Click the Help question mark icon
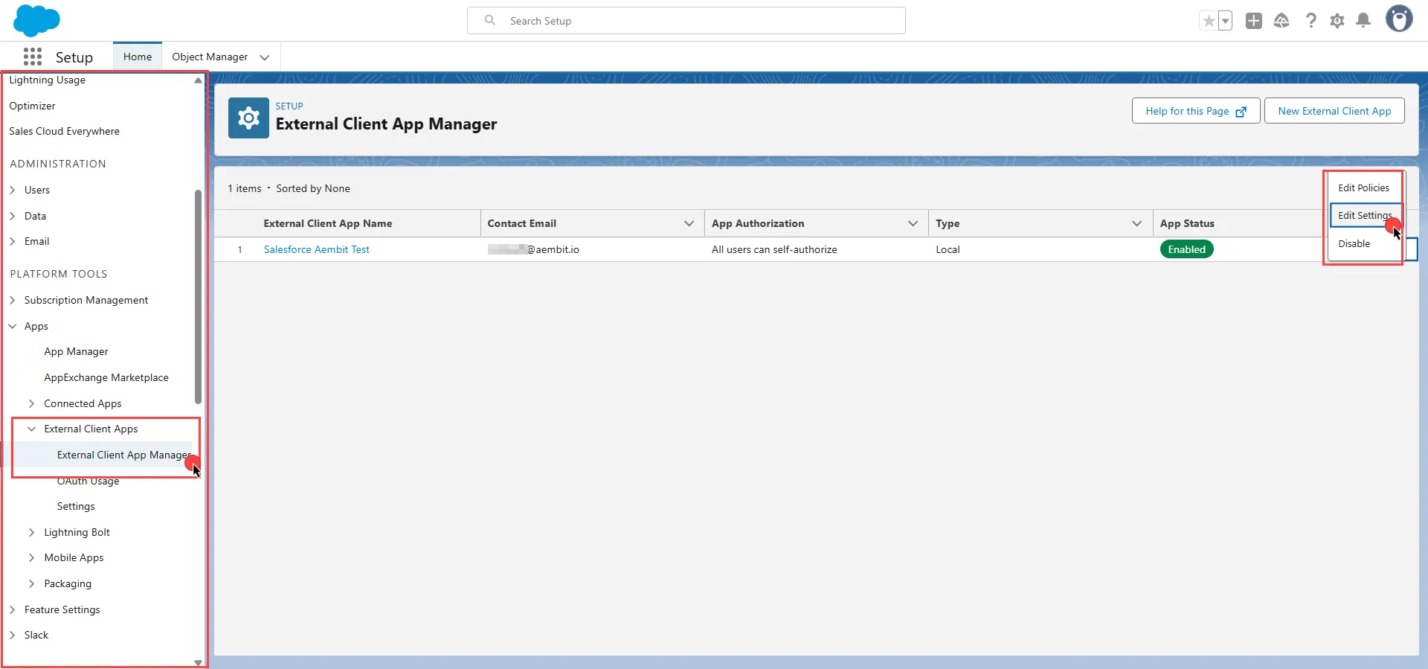This screenshot has height=669, width=1428. coord(1310,21)
